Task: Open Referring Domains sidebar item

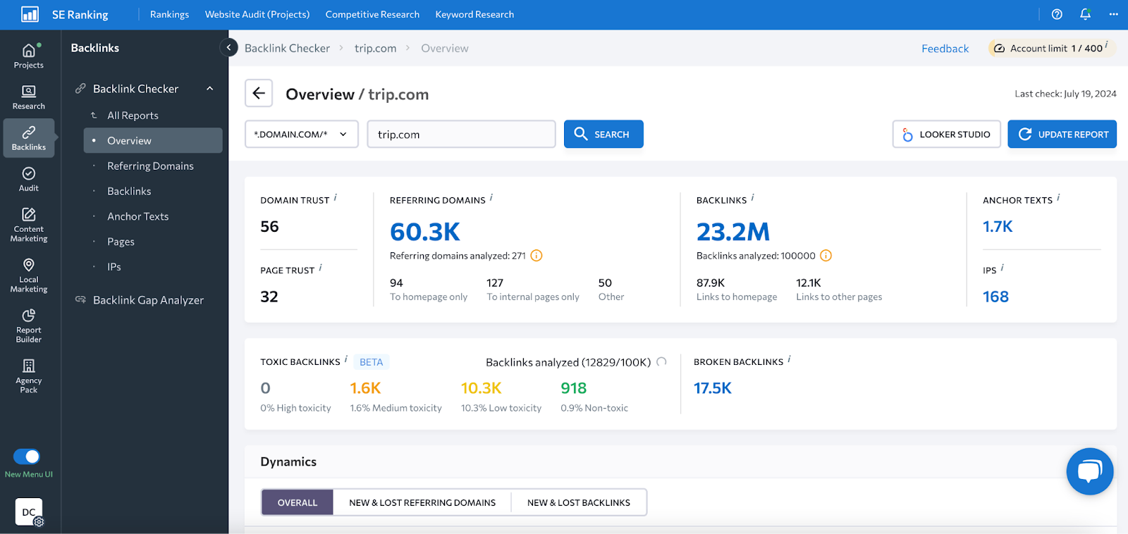Action: coord(150,166)
